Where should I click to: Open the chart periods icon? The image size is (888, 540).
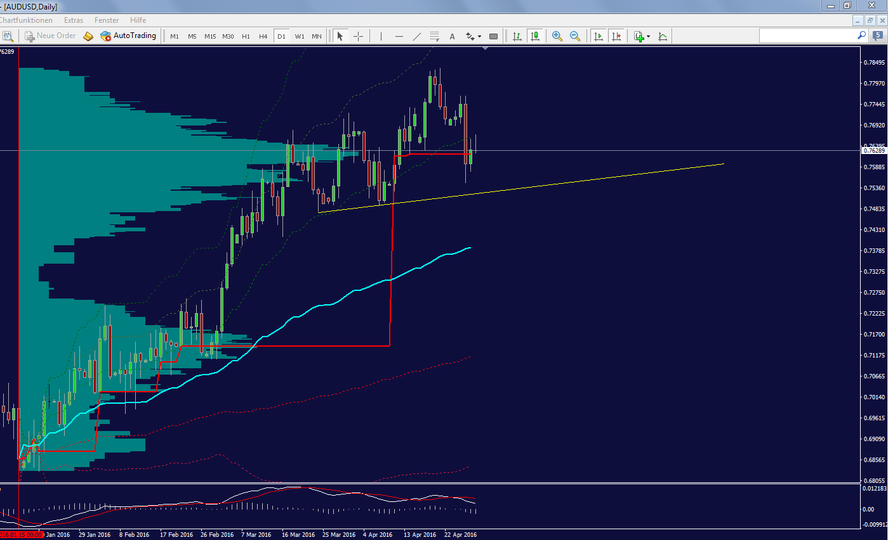[663, 36]
